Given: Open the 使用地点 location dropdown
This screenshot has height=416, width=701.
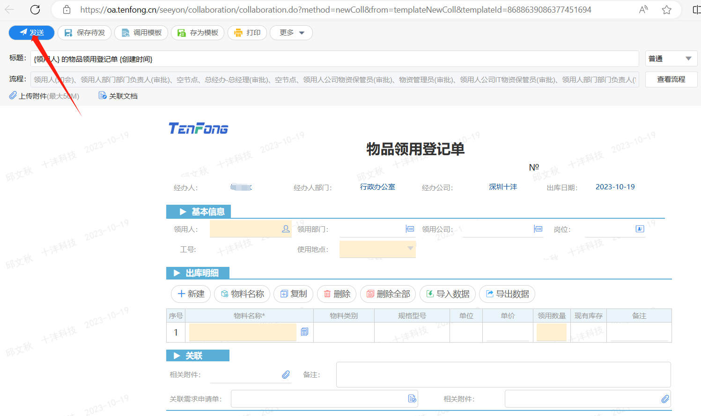Looking at the screenshot, I should tap(377, 249).
